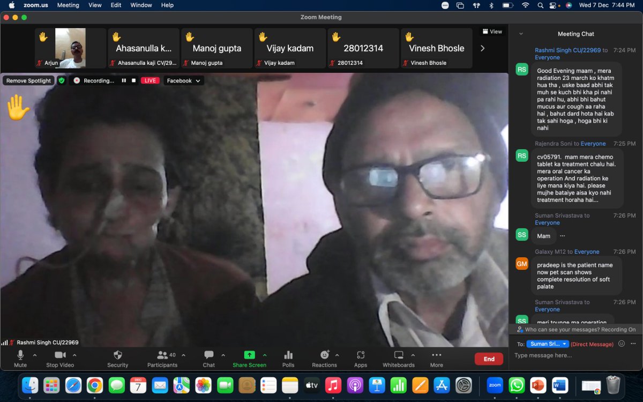643x402 pixels.
Task: Expand the arrow beside Chat
Action: point(223,355)
